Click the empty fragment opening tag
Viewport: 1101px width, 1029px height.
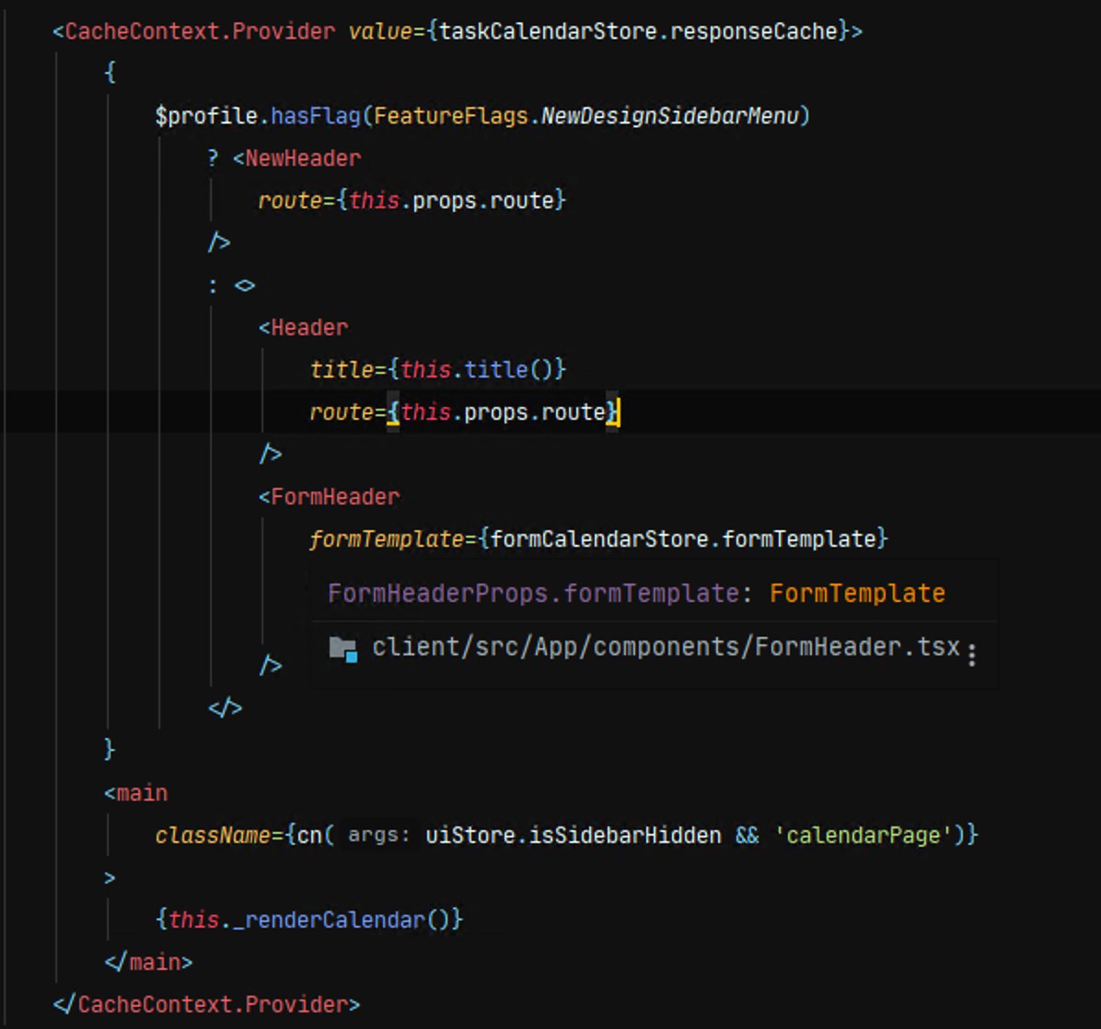tap(244, 285)
